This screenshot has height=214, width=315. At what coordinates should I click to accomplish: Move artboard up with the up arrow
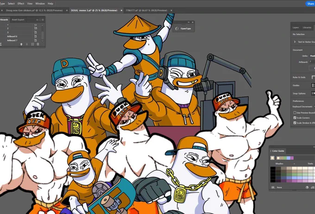tap(21, 44)
